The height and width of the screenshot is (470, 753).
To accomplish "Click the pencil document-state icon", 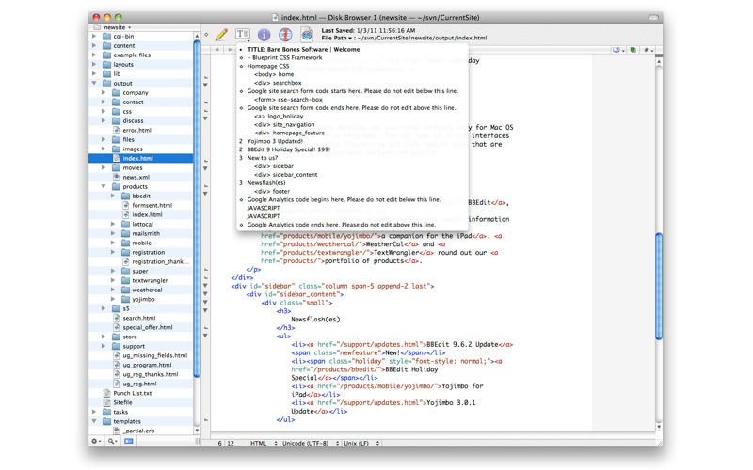I will coord(221,34).
